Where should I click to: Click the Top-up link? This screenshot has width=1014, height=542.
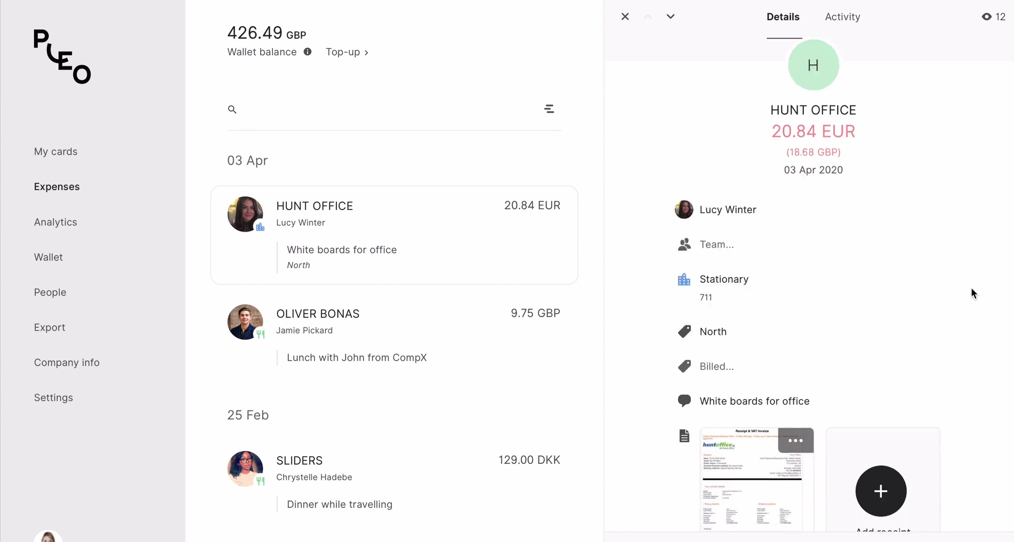click(347, 52)
